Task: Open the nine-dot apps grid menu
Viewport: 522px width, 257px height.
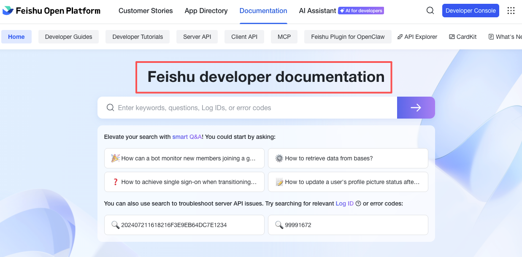Action: [x=511, y=11]
